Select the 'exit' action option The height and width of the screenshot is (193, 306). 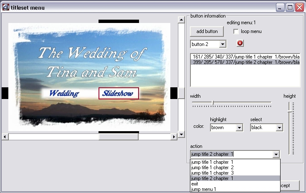(x=195, y=184)
